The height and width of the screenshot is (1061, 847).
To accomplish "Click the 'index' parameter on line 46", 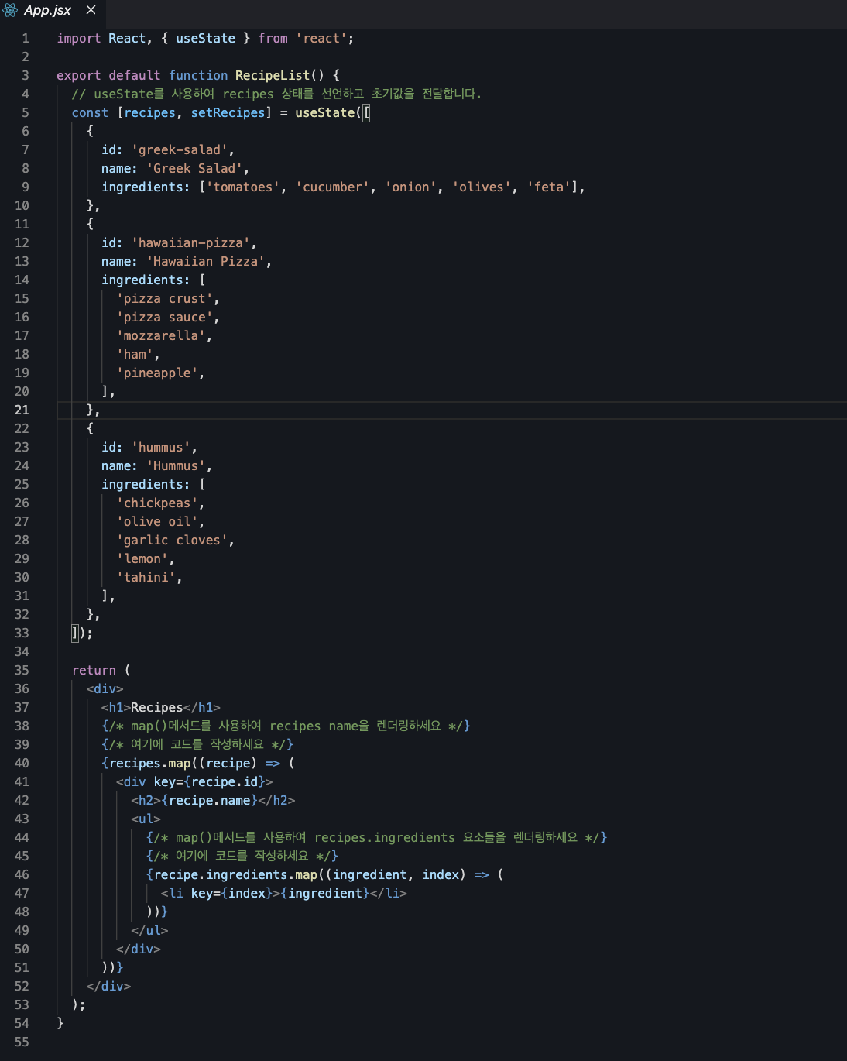I will [441, 874].
